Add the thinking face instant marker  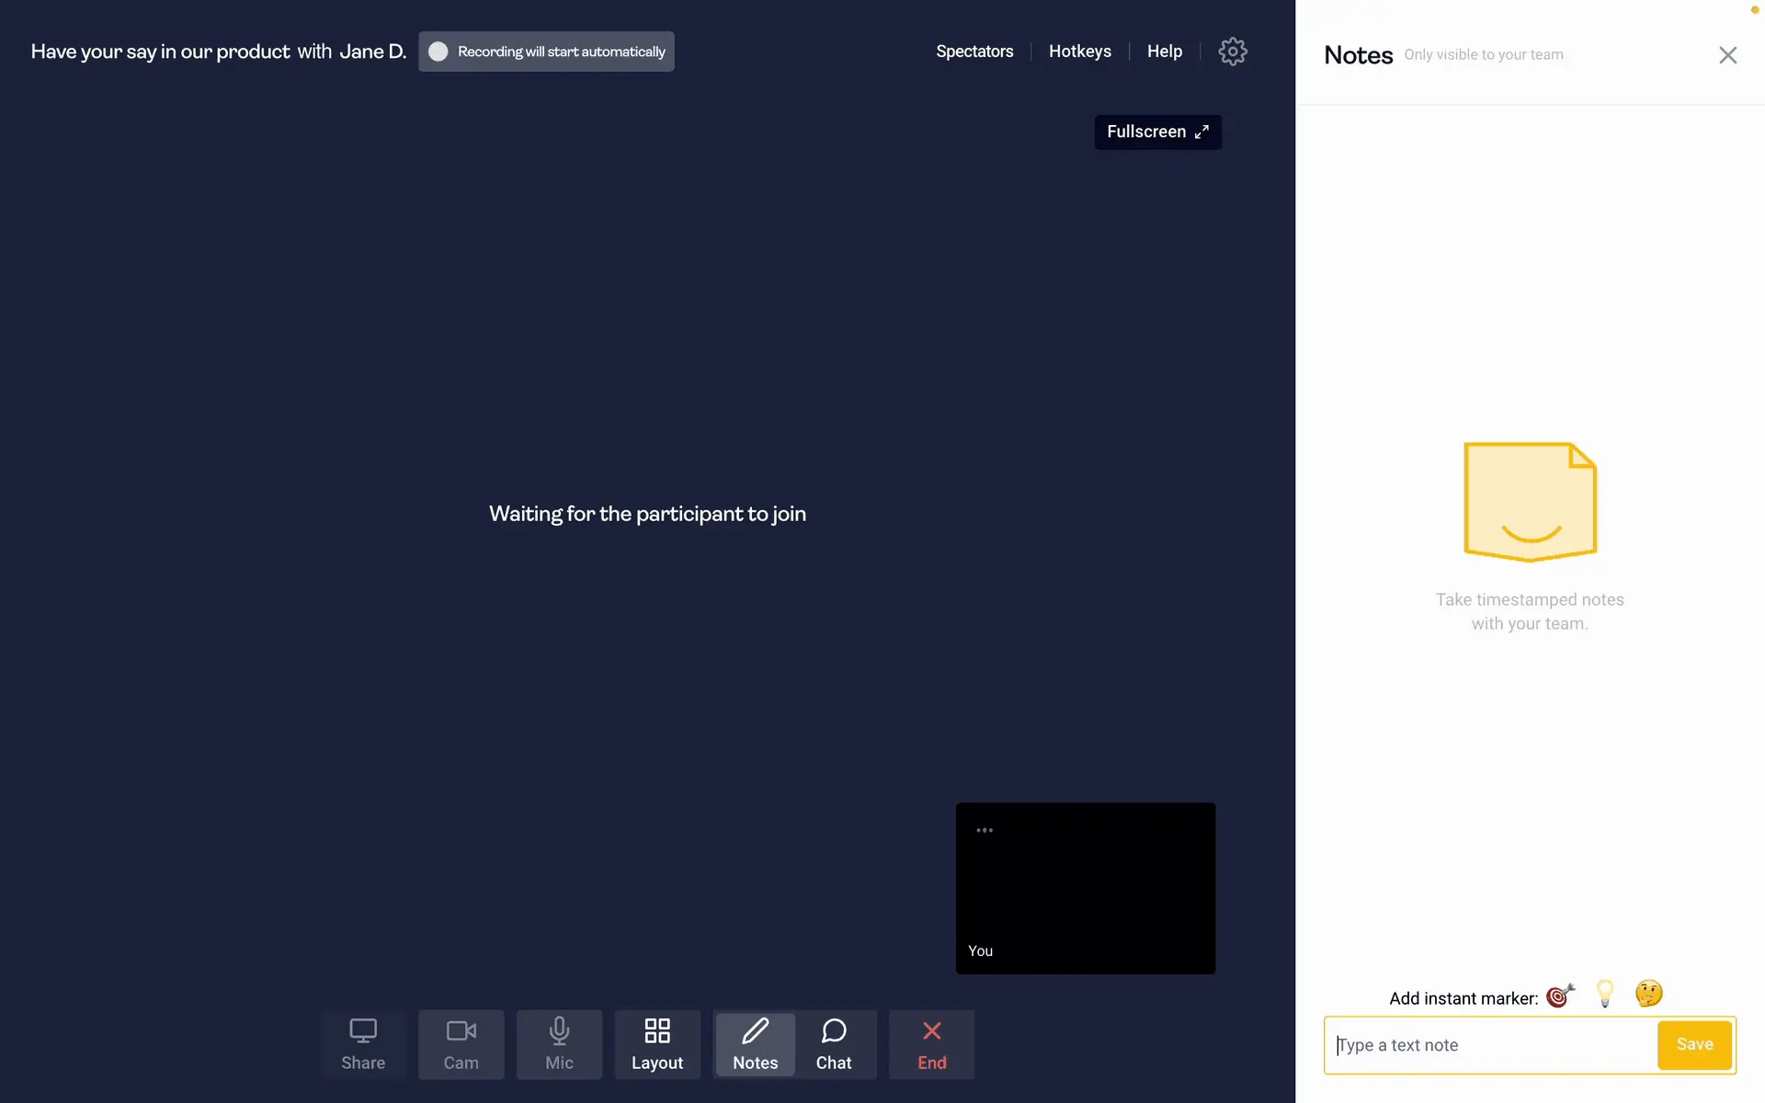pos(1648,994)
